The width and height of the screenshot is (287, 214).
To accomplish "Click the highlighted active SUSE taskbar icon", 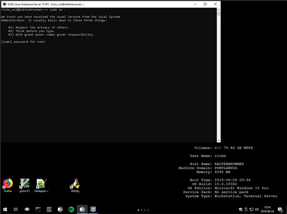I will 82,209.
